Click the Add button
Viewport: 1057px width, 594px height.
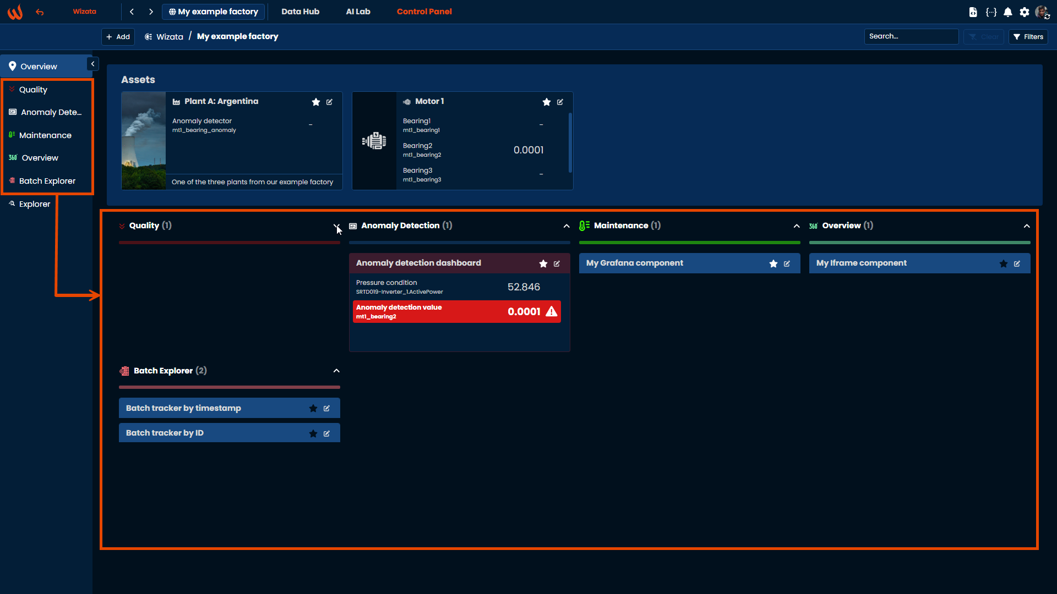[x=118, y=37]
